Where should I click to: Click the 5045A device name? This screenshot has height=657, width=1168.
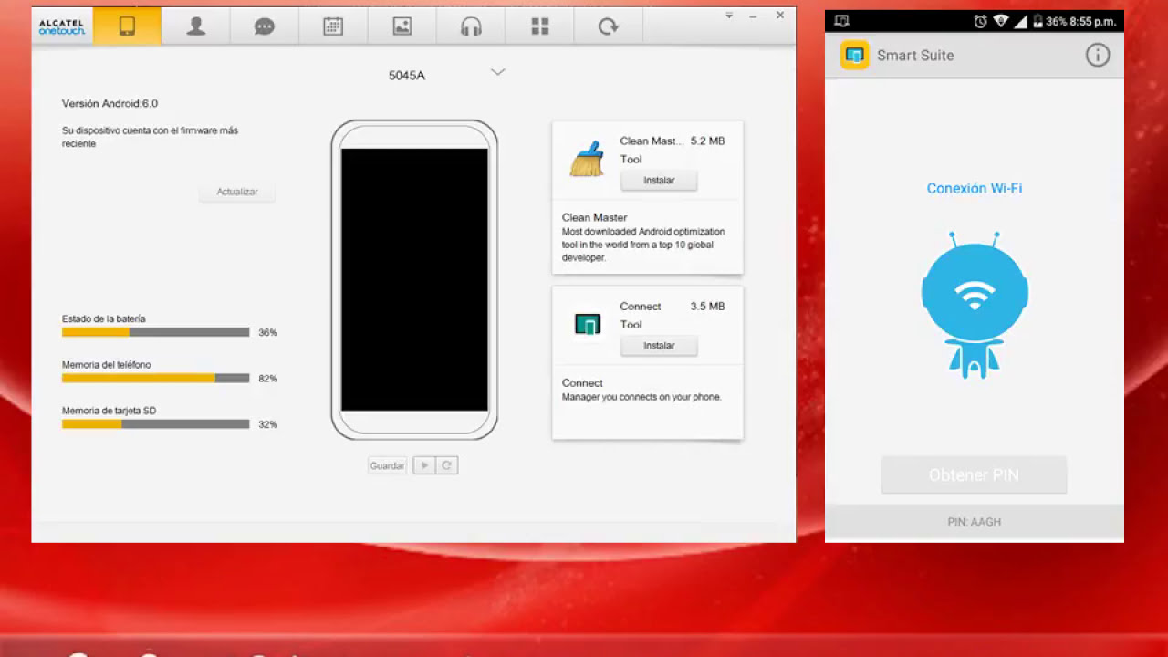coord(407,76)
